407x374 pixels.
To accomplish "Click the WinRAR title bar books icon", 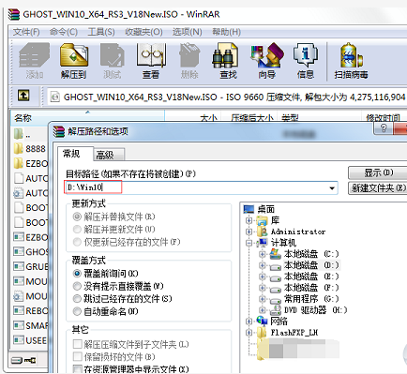I will click(x=14, y=14).
